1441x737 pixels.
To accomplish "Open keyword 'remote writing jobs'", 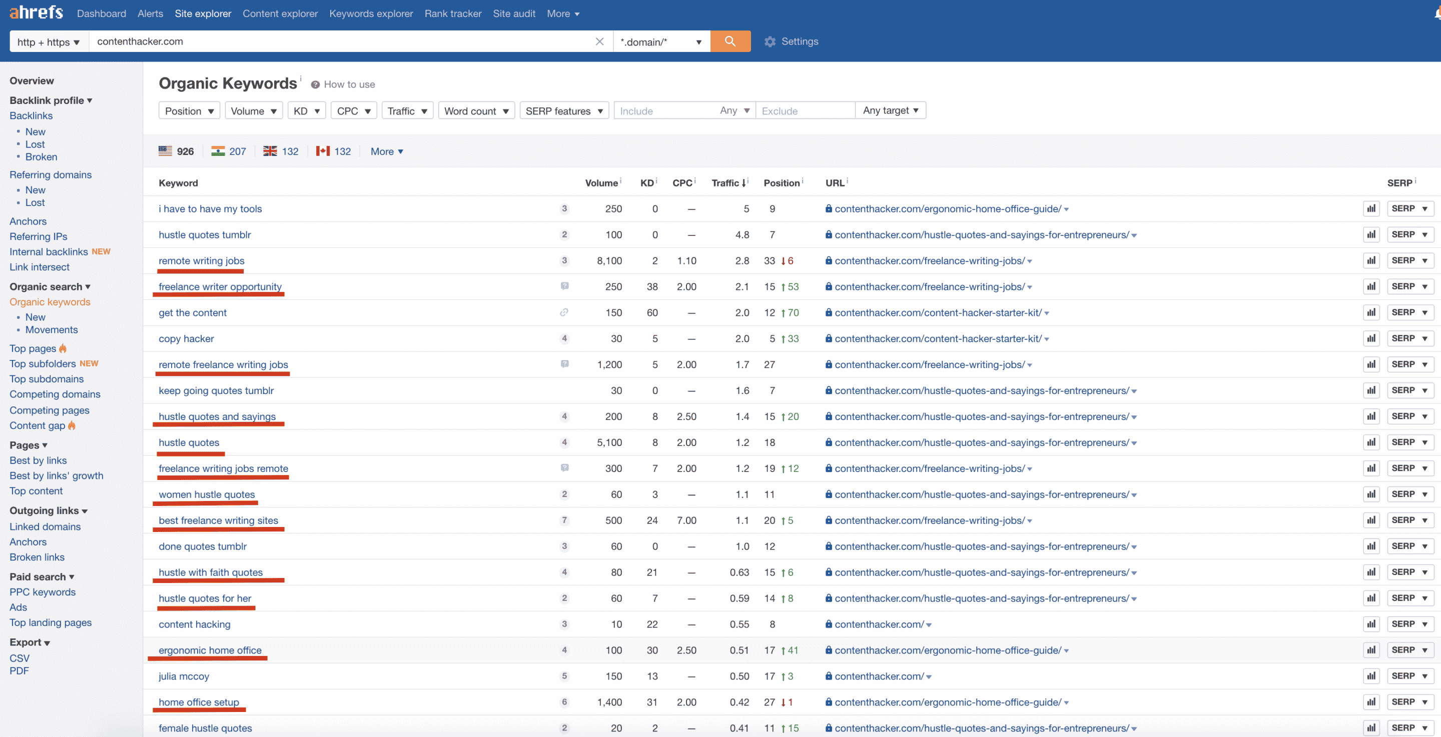I will pyautogui.click(x=201, y=260).
